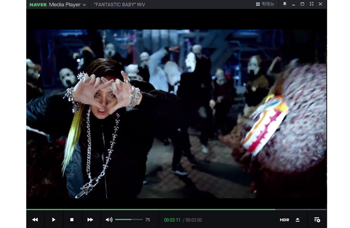350x228 pixels.
Task: Minimize the media player window
Action: [294, 4]
